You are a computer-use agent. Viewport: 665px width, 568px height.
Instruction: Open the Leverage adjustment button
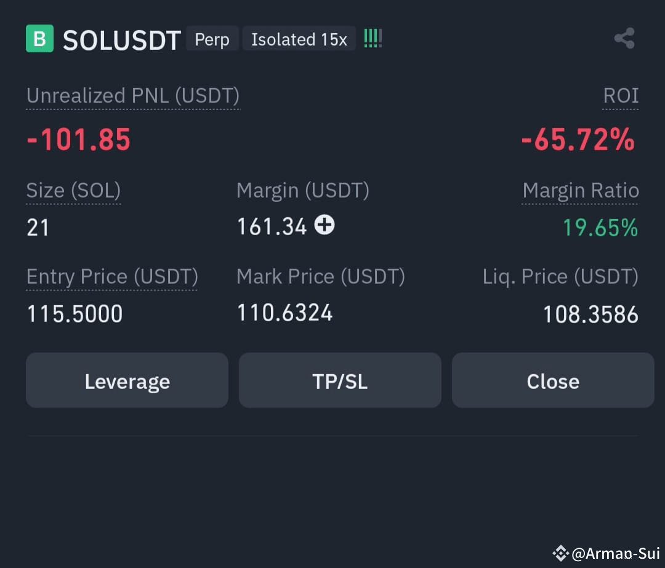coord(127,380)
